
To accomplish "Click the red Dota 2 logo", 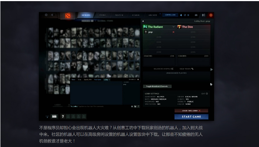I will (x=68, y=15).
